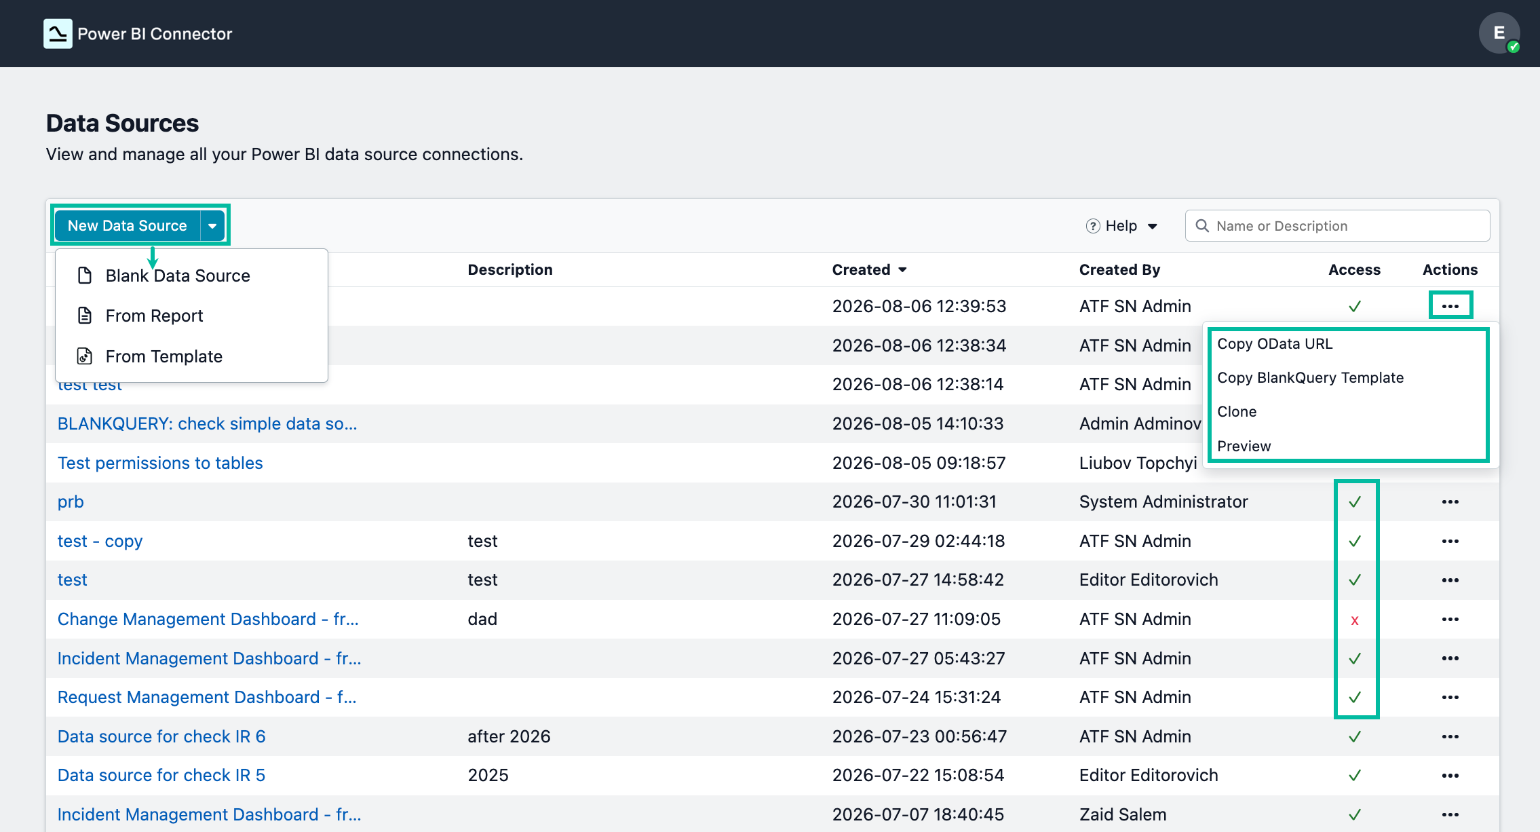Open actions menu for test - copy row
The height and width of the screenshot is (832, 1540).
(1450, 541)
